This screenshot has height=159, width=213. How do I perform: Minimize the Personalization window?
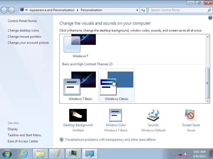191,3
